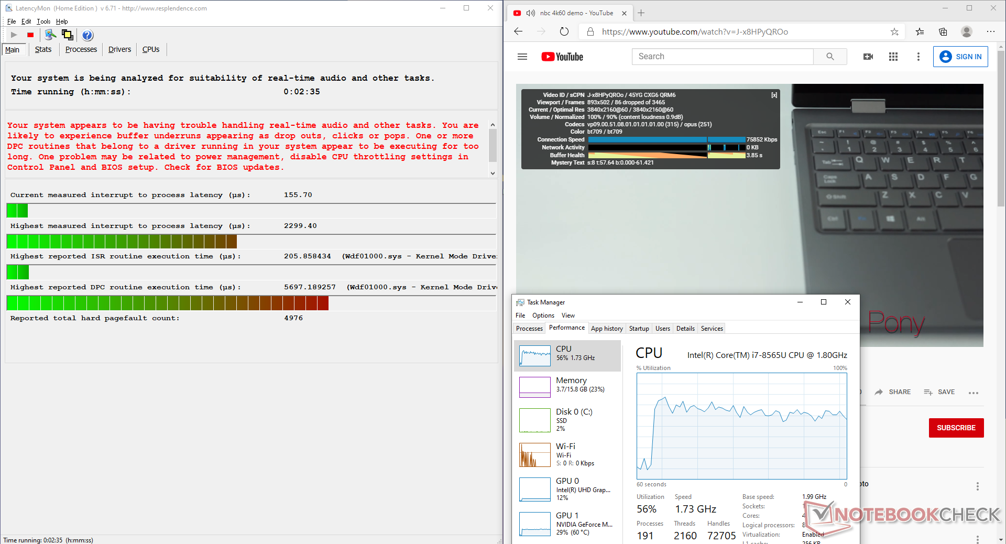The image size is (1006, 544).
Task: Open Task Manager View menu
Action: [x=568, y=315]
